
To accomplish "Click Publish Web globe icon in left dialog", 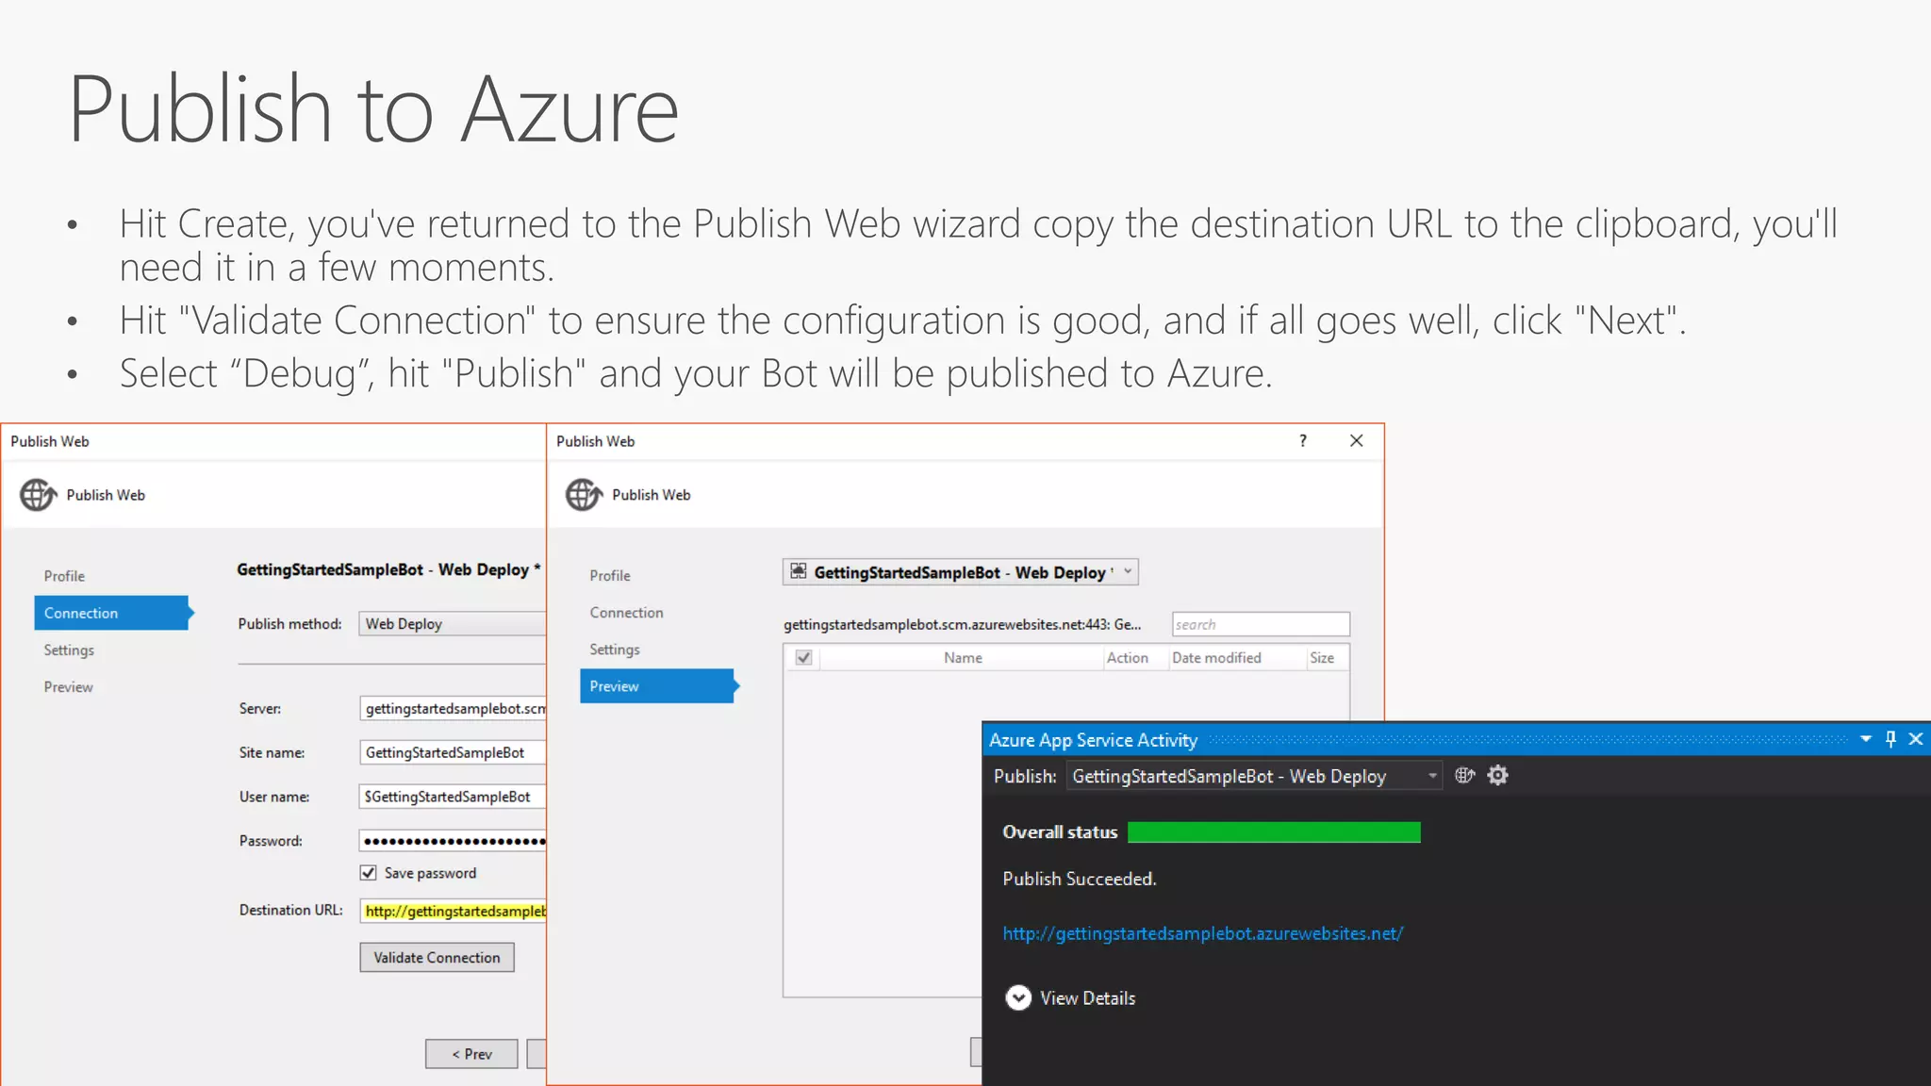I will [x=38, y=494].
